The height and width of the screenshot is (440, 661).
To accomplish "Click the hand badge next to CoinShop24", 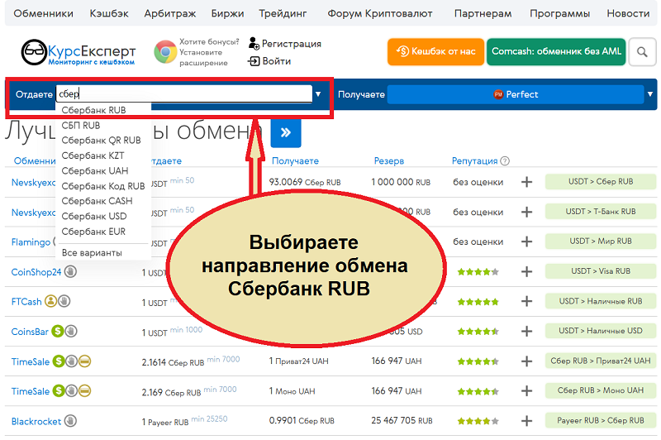I will coord(70,271).
